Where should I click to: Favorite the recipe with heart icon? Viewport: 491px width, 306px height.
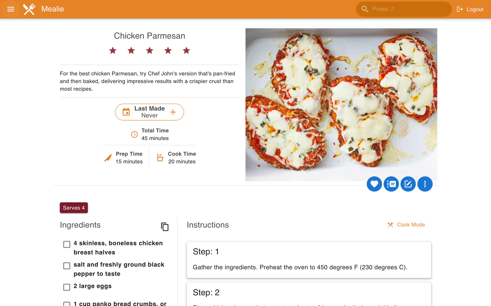coord(374,184)
